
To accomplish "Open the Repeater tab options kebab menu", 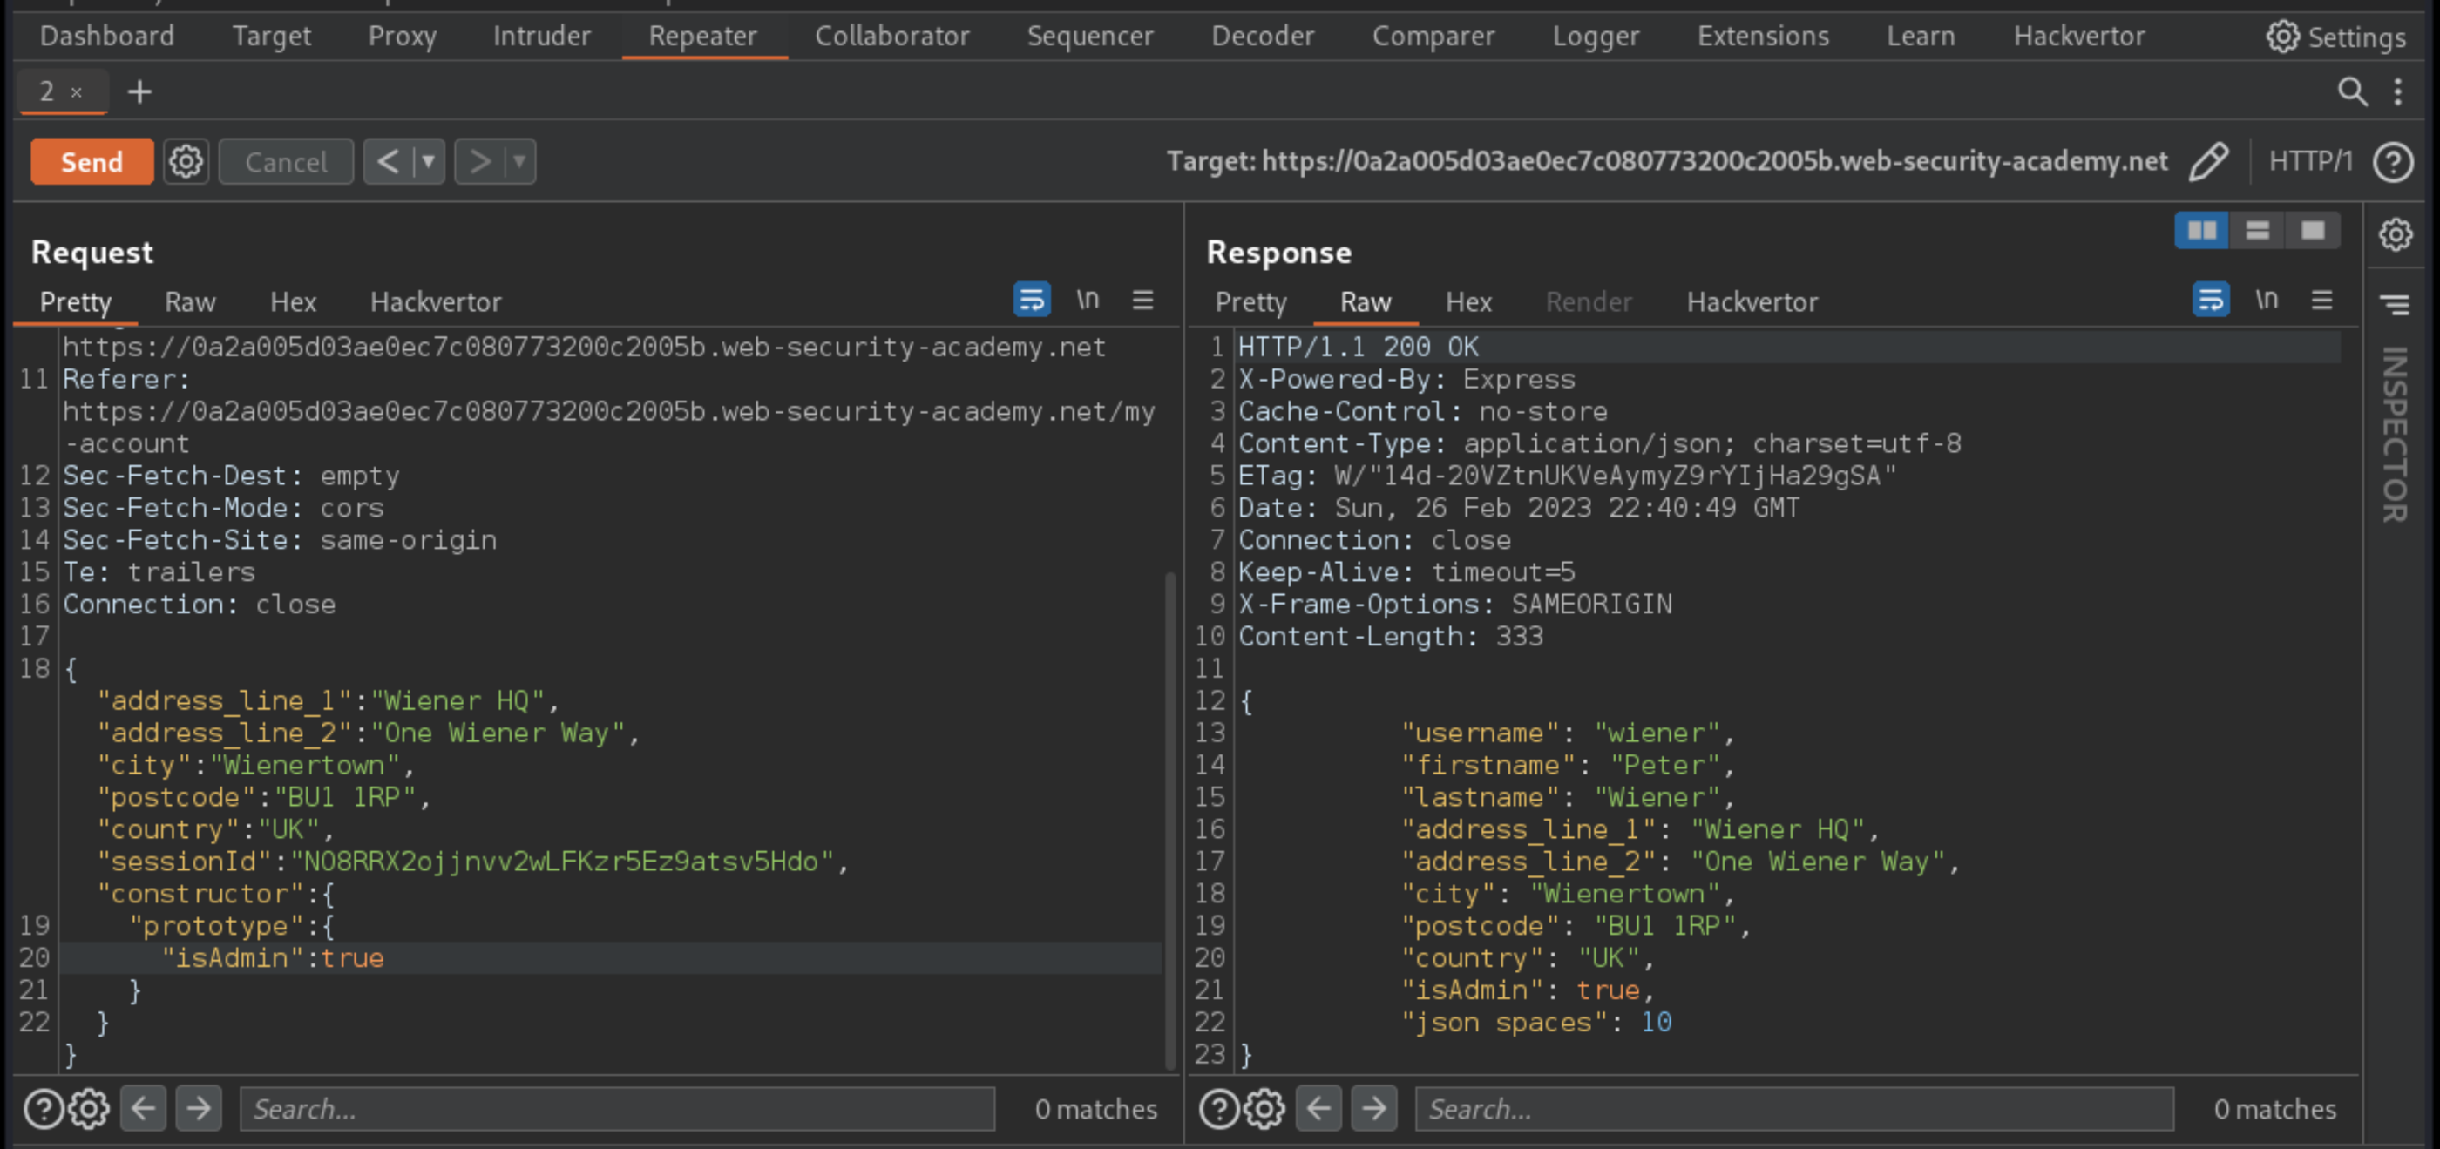I will point(2397,91).
